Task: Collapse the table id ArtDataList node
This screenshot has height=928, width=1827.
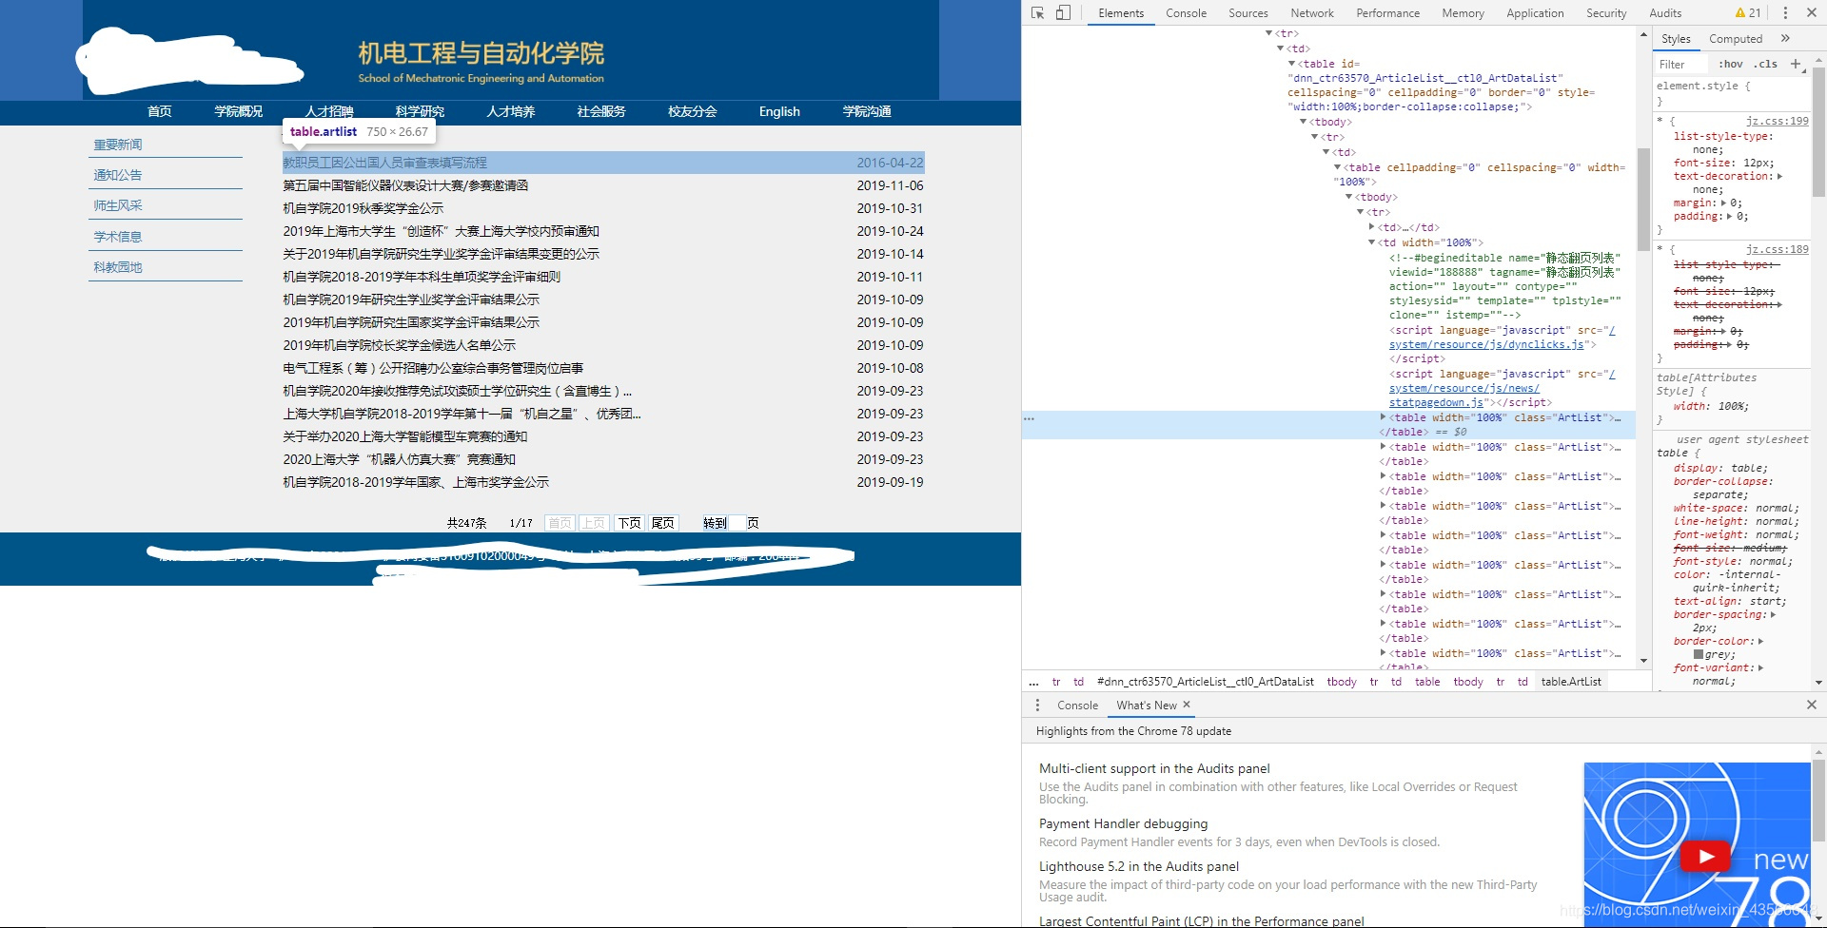Action: point(1291,64)
